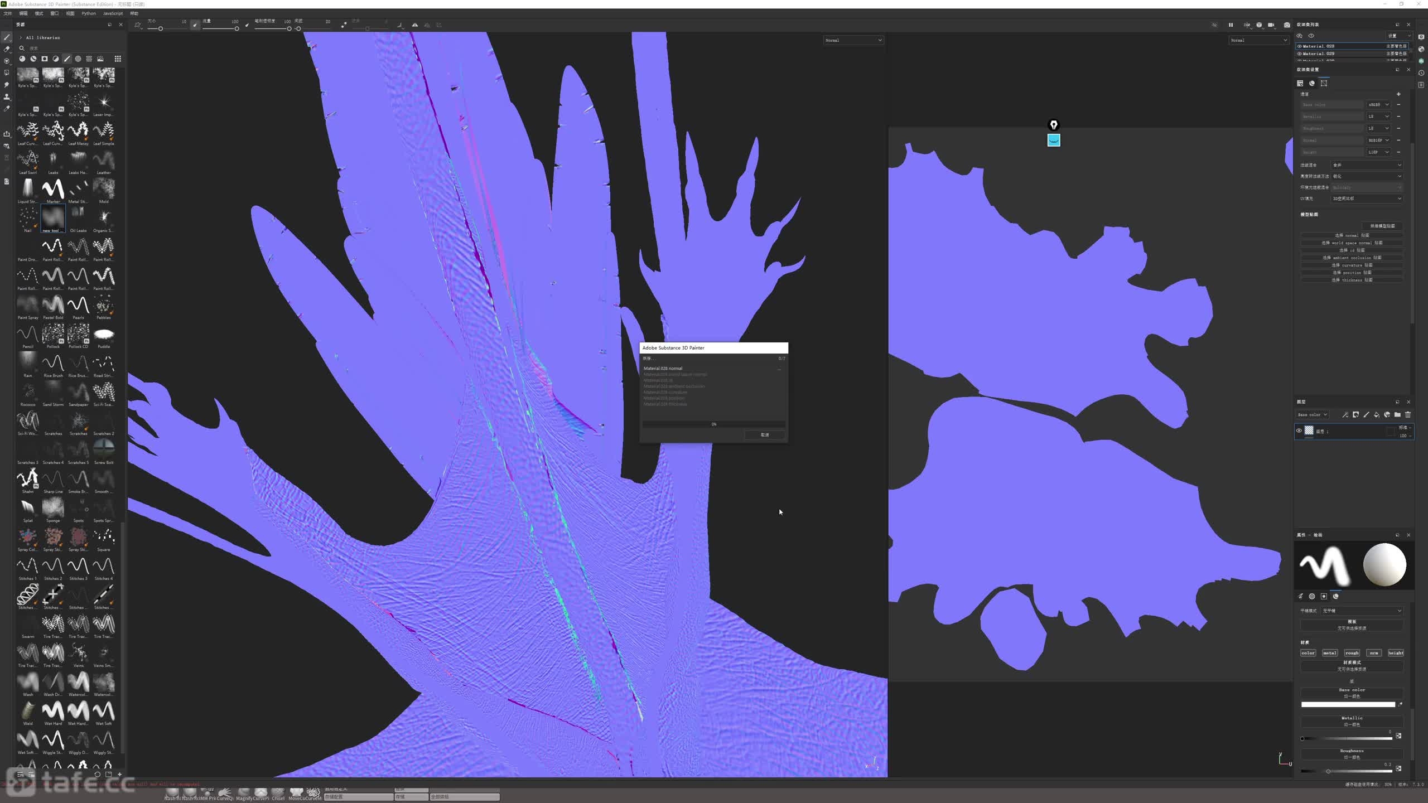Click the pause rendering icon above viewport
Image resolution: width=1428 pixels, height=803 pixels.
[x=1231, y=25]
